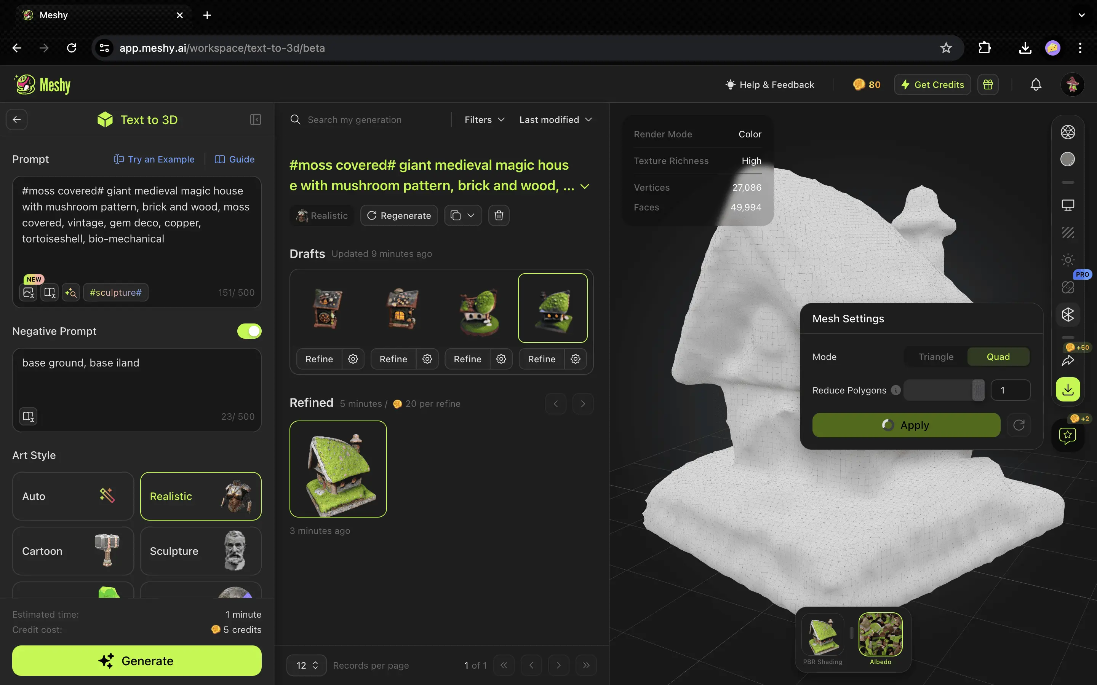Expand the full prompt title chevron

click(x=584, y=186)
